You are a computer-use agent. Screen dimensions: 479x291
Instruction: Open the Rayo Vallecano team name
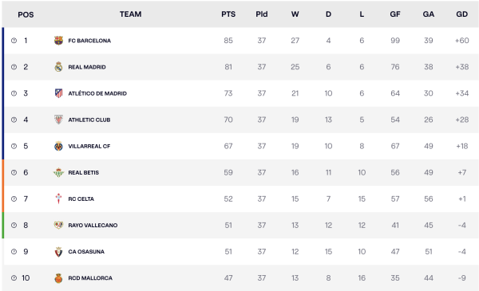(93, 225)
